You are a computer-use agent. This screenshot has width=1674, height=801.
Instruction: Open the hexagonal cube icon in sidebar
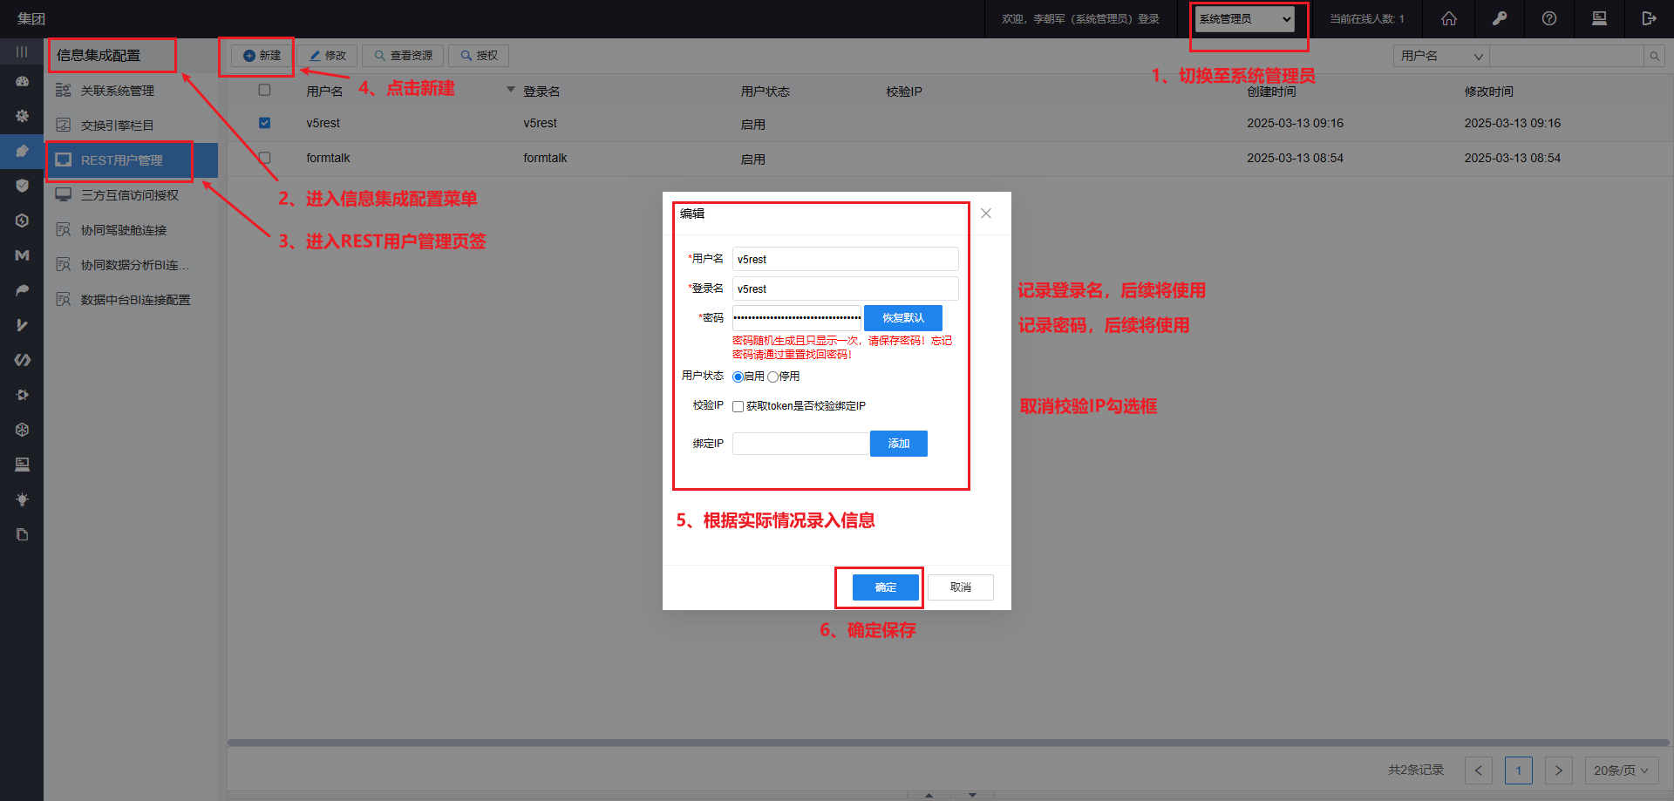point(22,430)
